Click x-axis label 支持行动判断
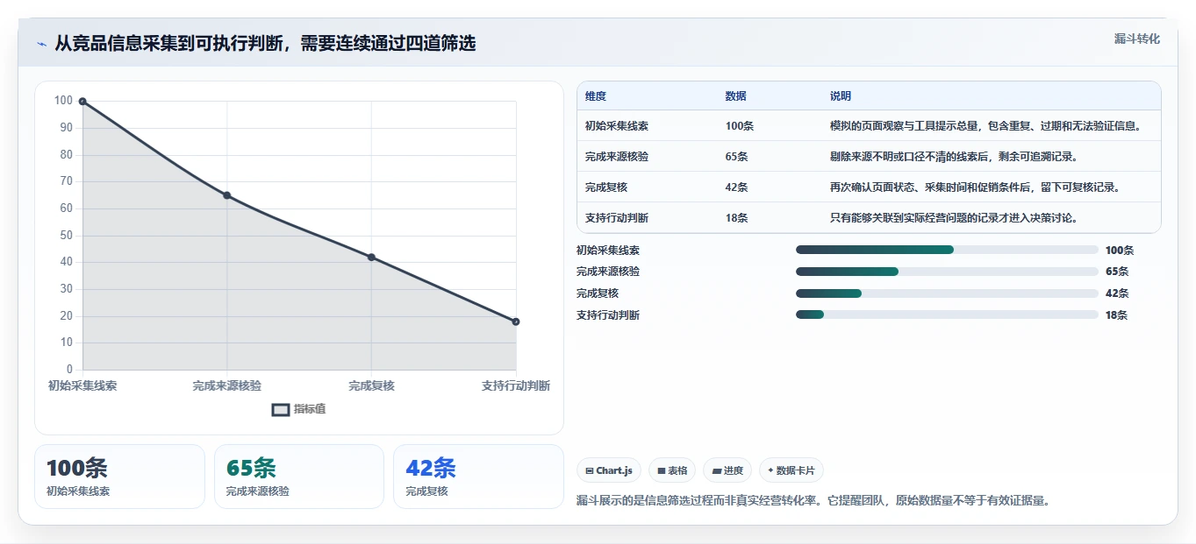Image resolution: width=1196 pixels, height=544 pixels. pos(516,385)
